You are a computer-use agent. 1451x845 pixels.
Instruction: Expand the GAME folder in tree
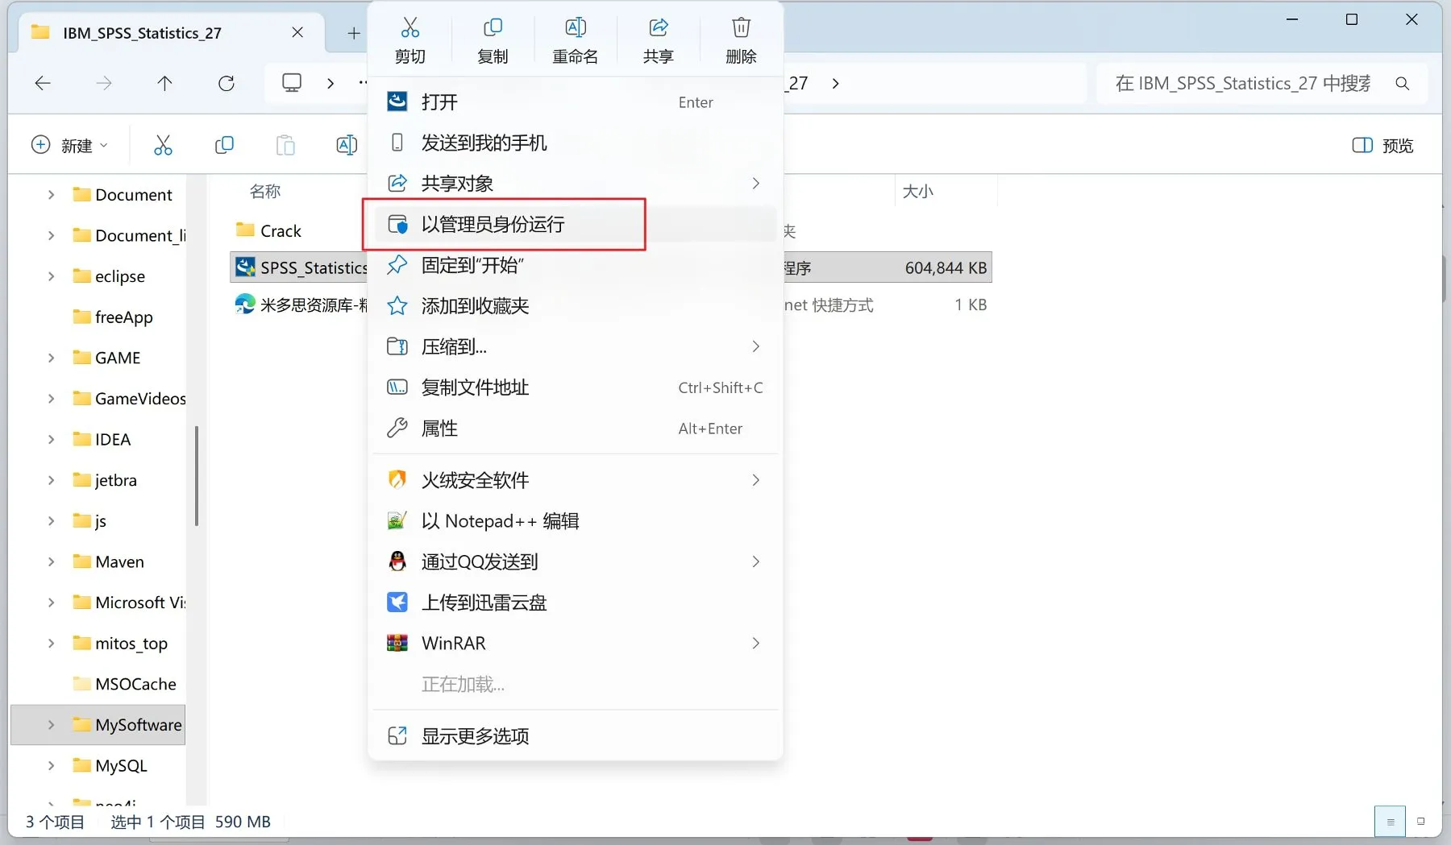(x=51, y=358)
